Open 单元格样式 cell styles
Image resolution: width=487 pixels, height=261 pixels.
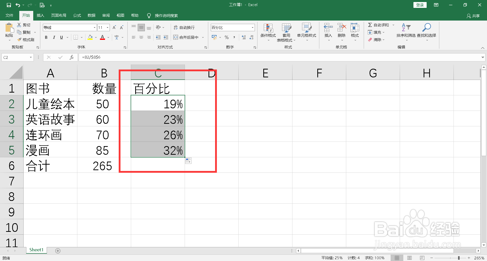point(307,32)
